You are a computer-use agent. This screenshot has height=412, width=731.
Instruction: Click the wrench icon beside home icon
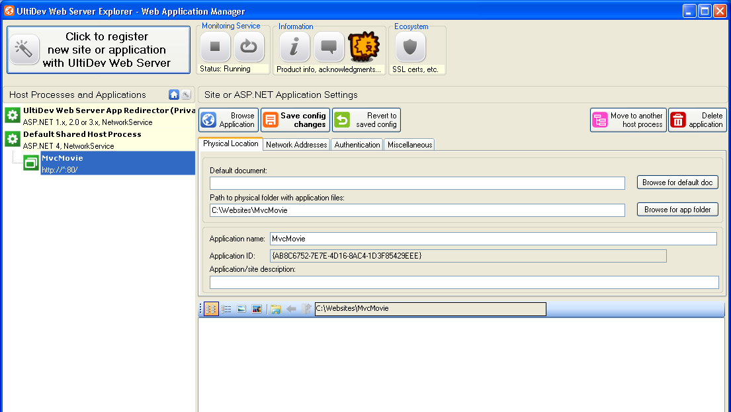coord(186,95)
